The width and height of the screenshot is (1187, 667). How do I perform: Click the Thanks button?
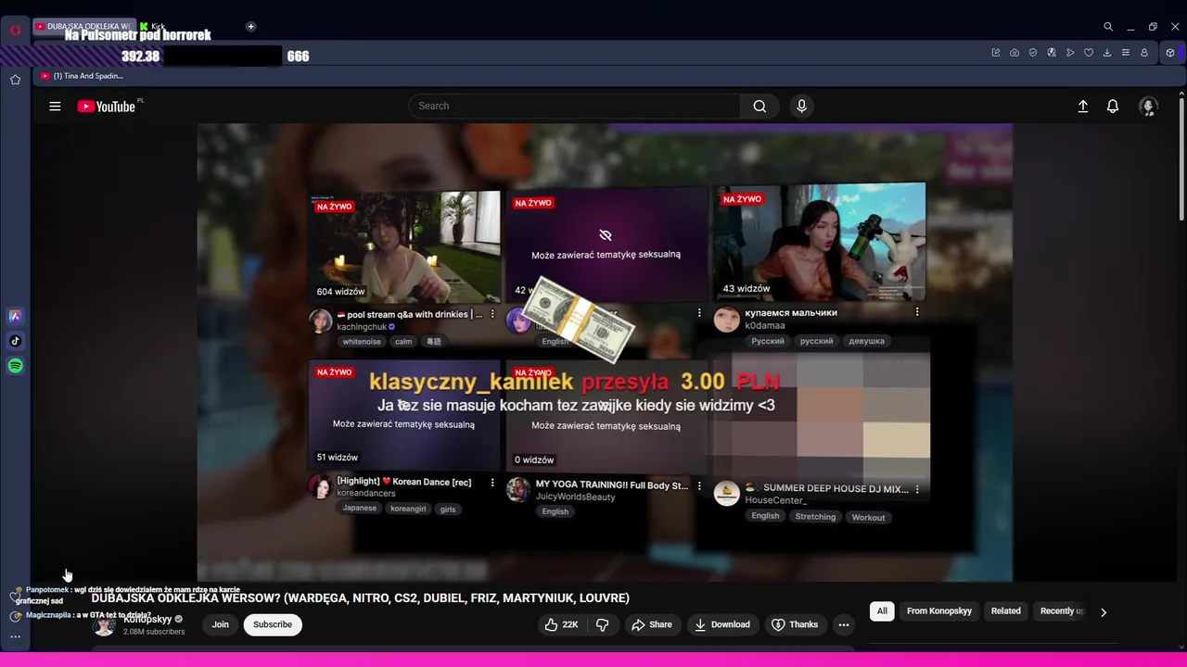tap(795, 624)
